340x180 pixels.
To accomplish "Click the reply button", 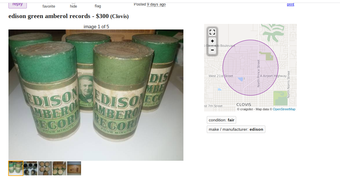I will coord(17,5).
